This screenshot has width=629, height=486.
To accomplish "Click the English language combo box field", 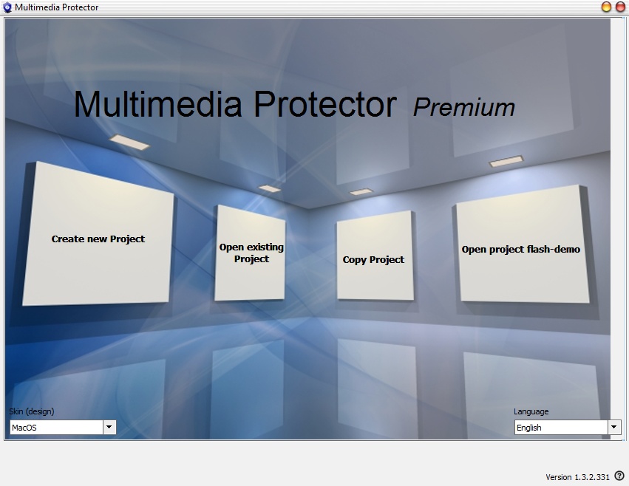I will (561, 427).
